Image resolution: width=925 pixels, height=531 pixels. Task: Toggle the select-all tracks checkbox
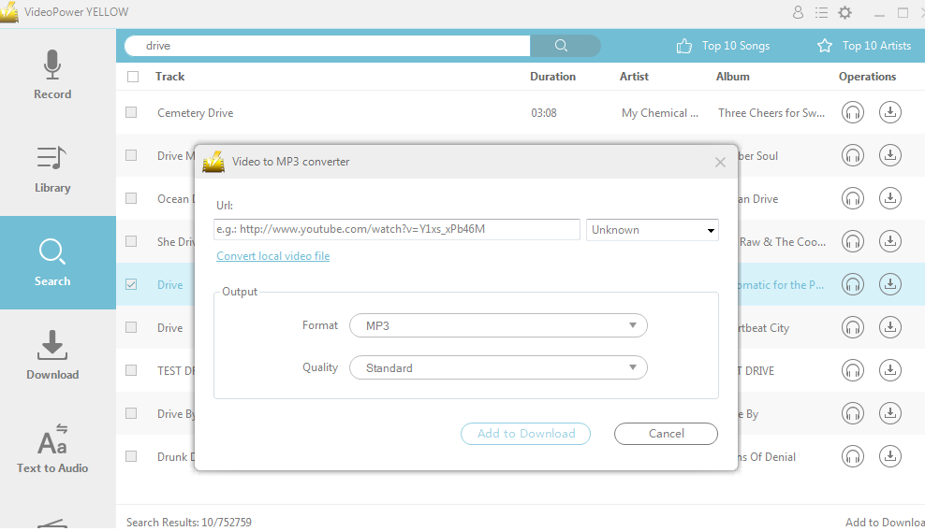pyautogui.click(x=133, y=77)
